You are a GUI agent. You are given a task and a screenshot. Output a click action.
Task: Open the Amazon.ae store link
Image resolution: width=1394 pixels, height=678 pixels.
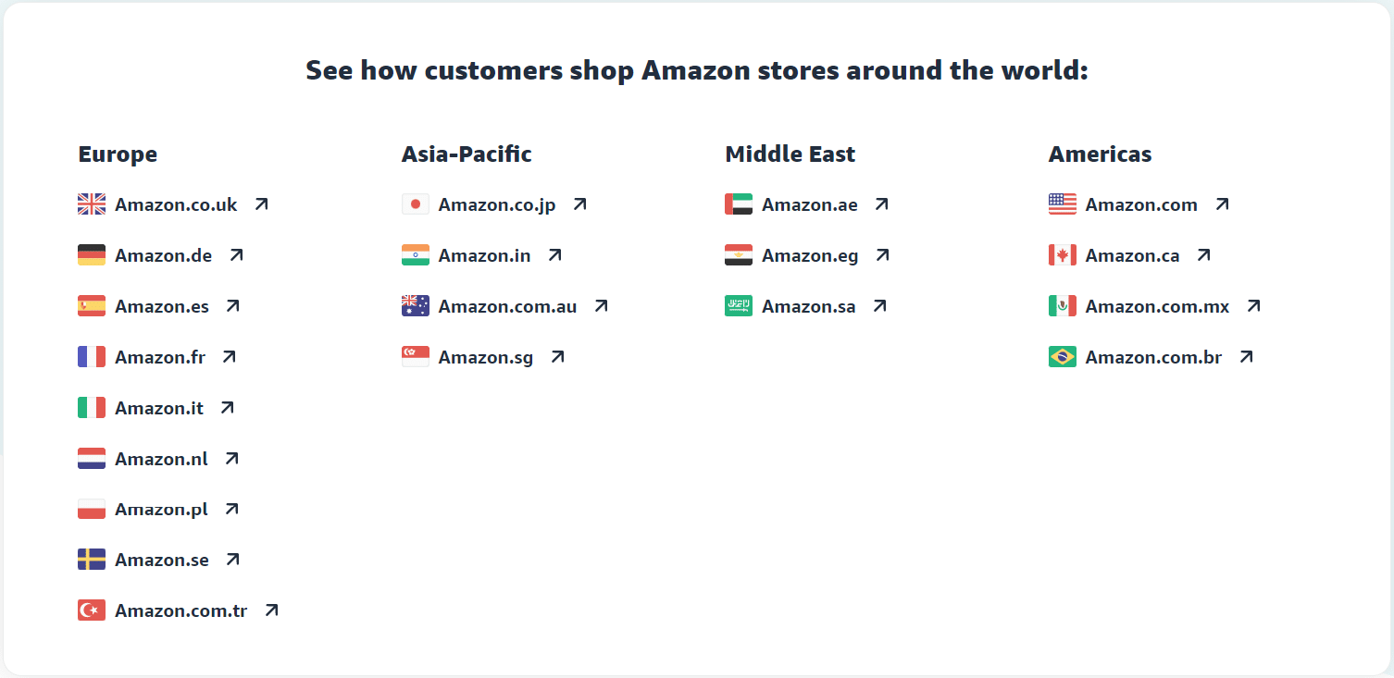click(810, 204)
